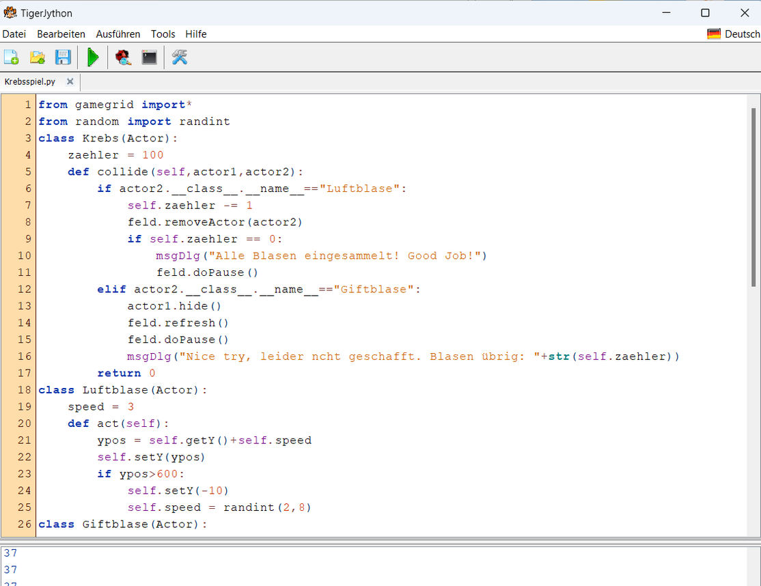This screenshot has height=586, width=761.
Task: Open the Ausführen menu
Action: click(x=117, y=33)
